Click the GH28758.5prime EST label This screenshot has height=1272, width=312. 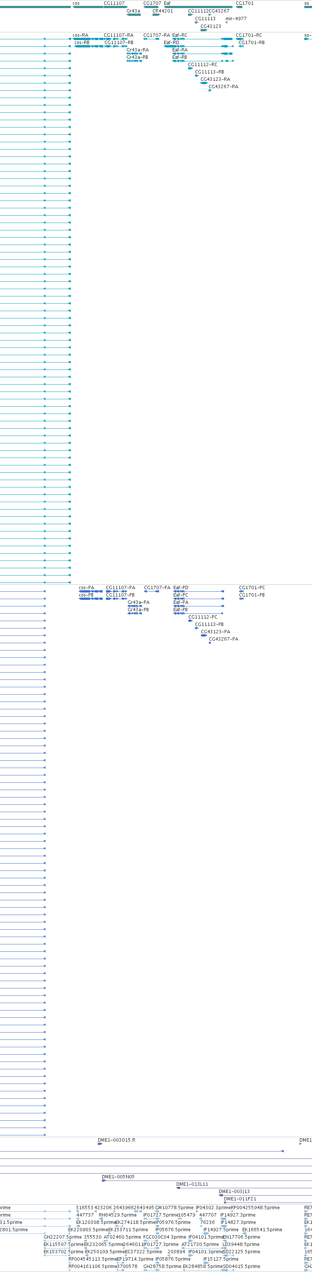162,1266
